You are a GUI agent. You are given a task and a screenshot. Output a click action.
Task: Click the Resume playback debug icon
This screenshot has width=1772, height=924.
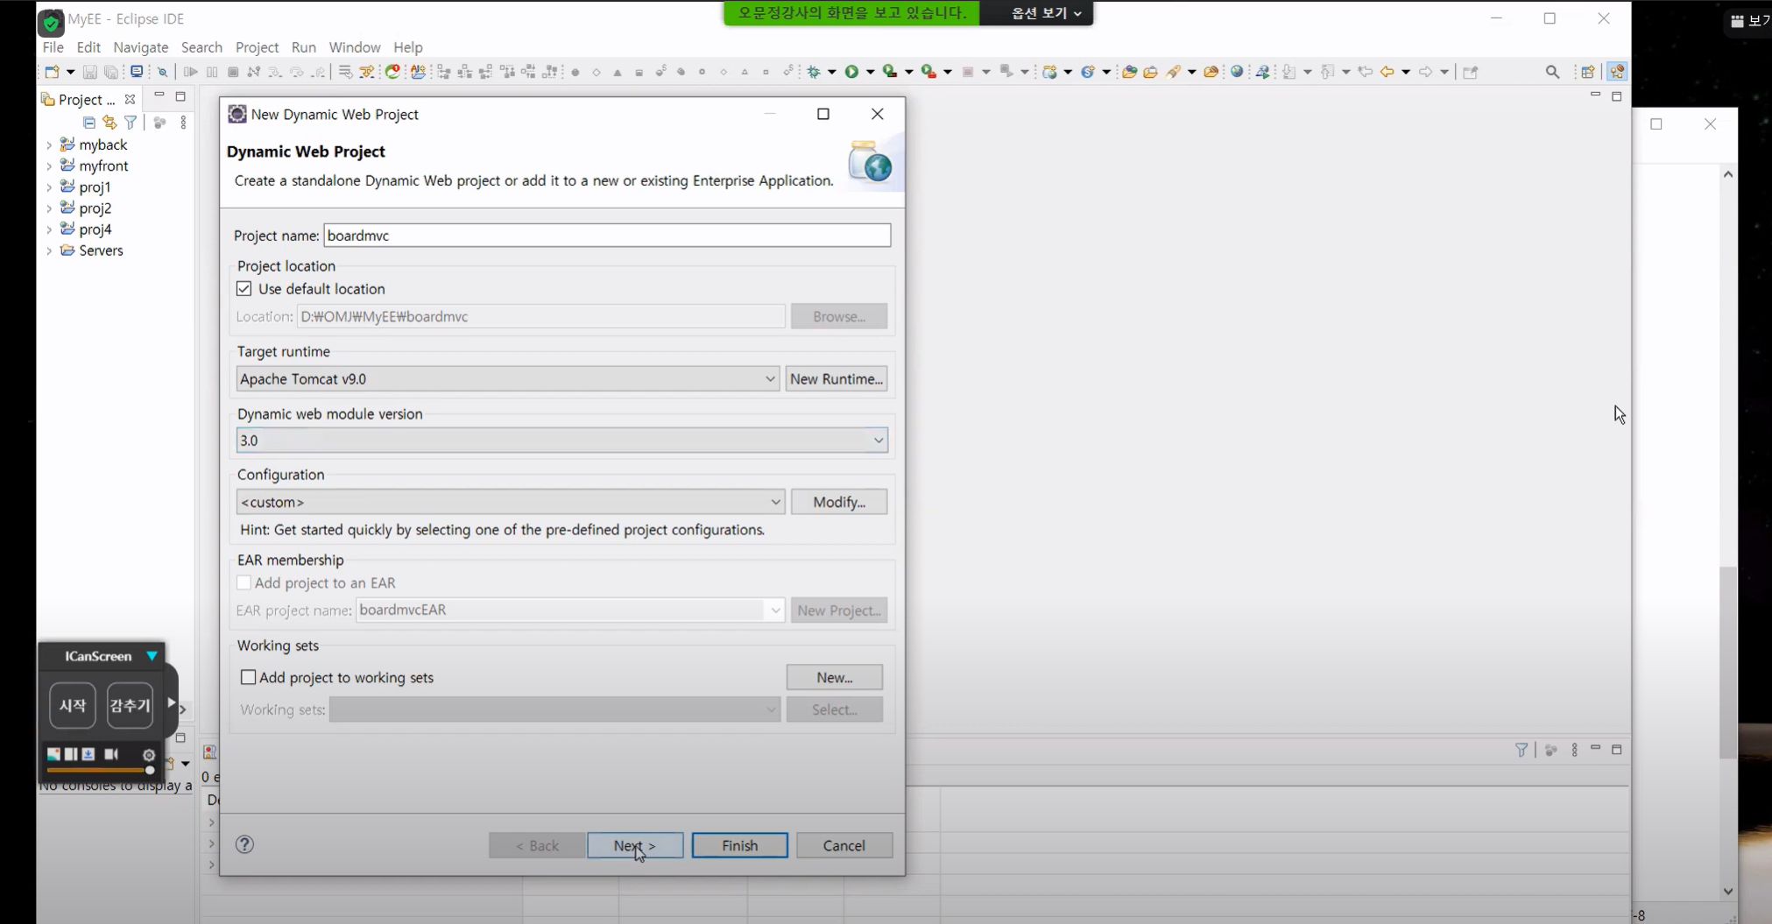tap(190, 72)
